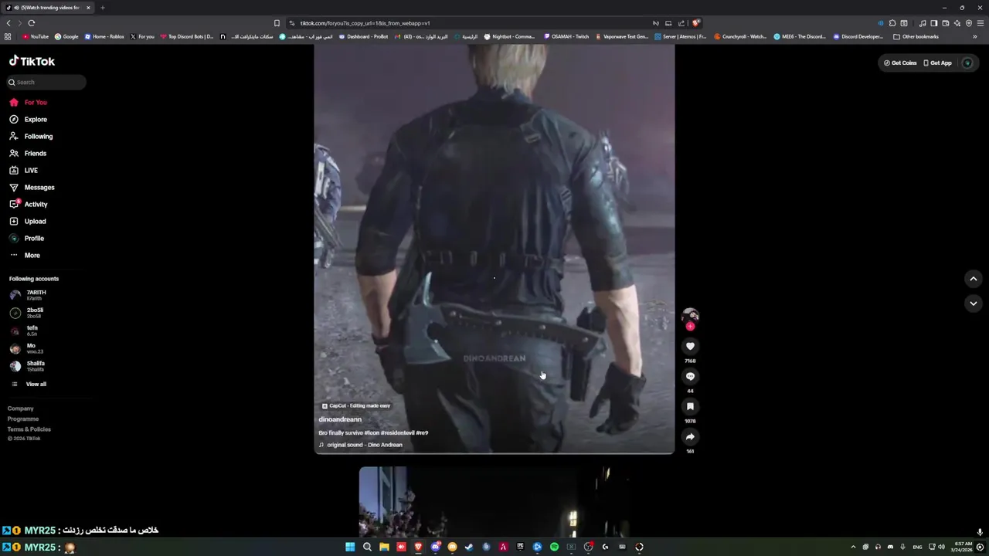Select the Watch trending videos tab
Viewport: 989px width, 556px height.
click(x=48, y=8)
